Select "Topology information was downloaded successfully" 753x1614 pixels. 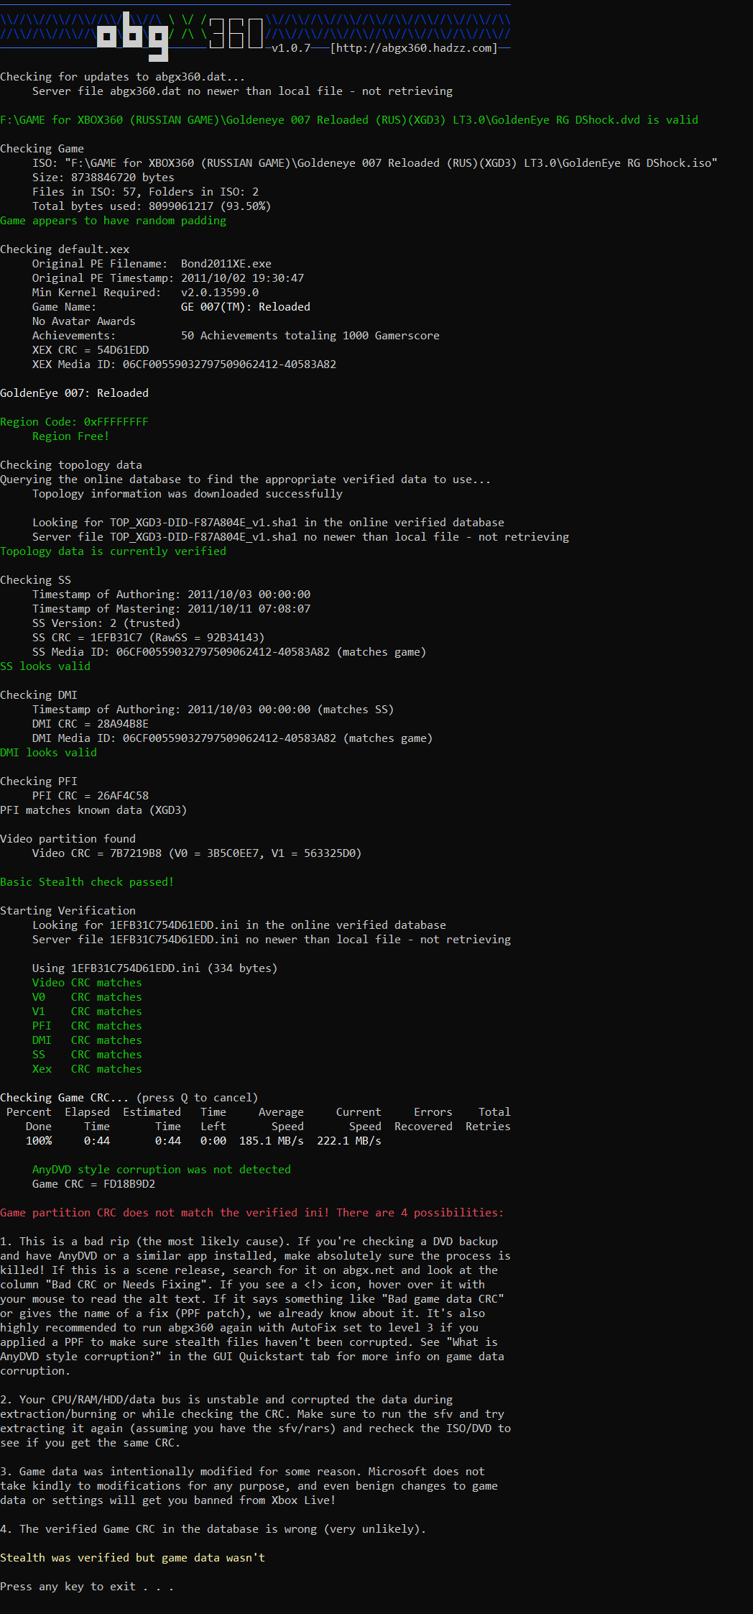click(x=188, y=494)
